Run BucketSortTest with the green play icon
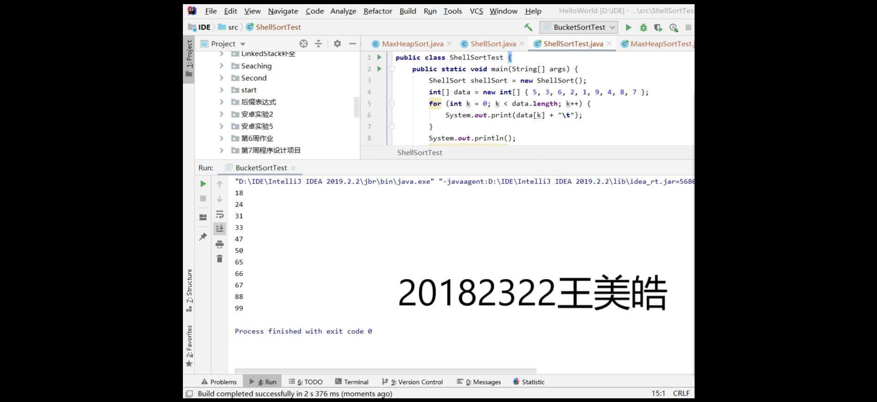This screenshot has height=402, width=877. click(629, 27)
